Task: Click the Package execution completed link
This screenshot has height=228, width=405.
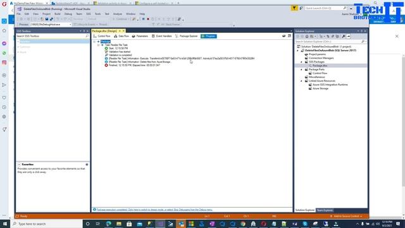Action: (154, 210)
